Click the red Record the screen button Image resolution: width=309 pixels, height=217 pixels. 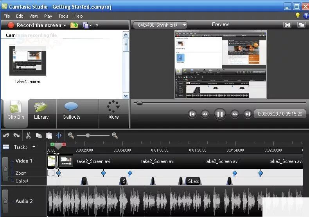pyautogui.click(x=11, y=25)
